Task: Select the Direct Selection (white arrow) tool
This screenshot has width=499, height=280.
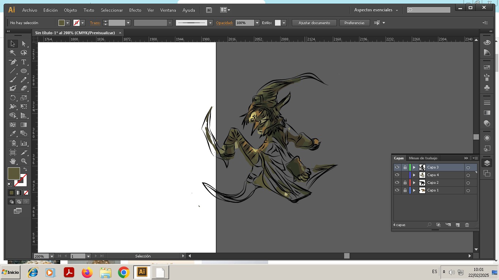Action: pos(24,44)
